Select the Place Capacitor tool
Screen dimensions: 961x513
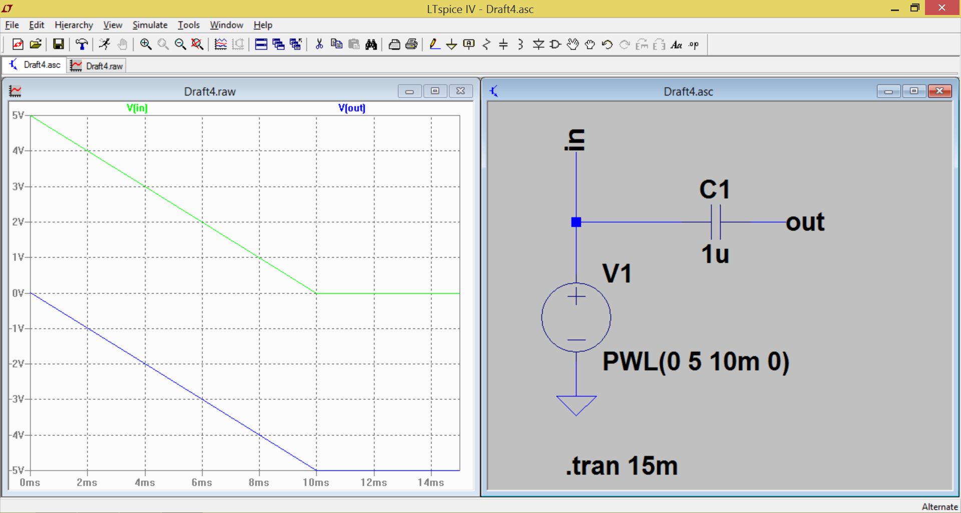(x=504, y=45)
